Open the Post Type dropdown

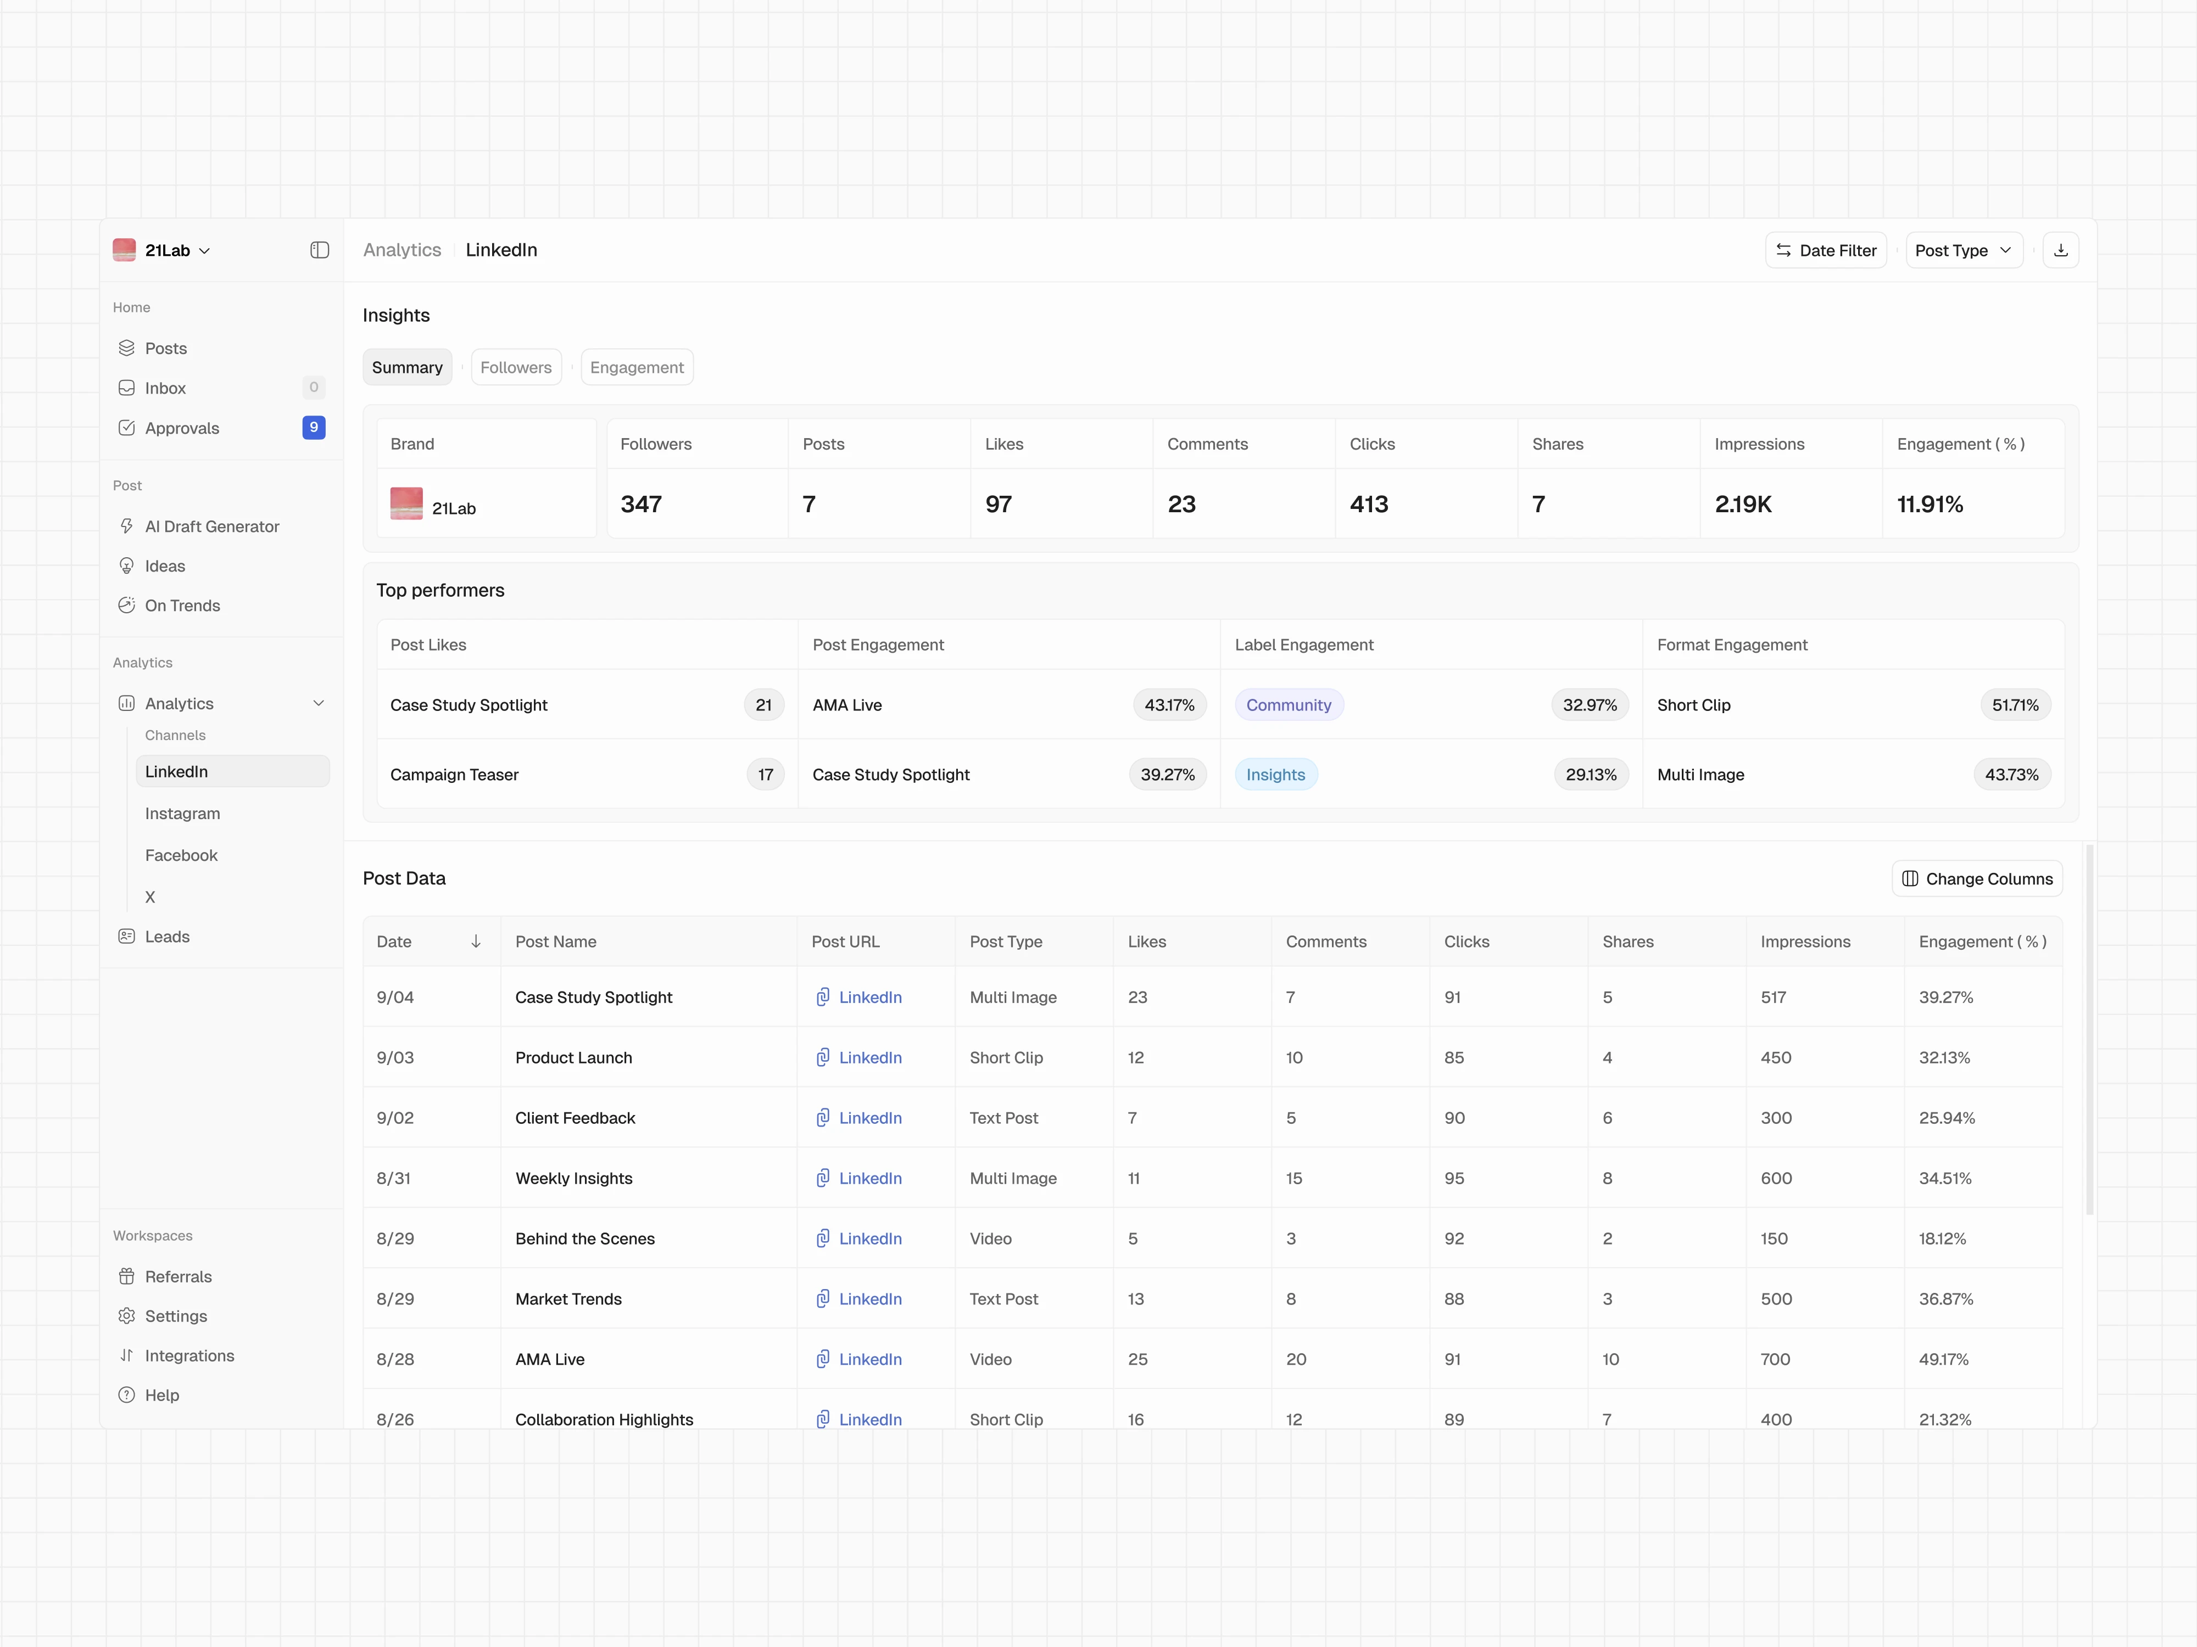point(1962,250)
